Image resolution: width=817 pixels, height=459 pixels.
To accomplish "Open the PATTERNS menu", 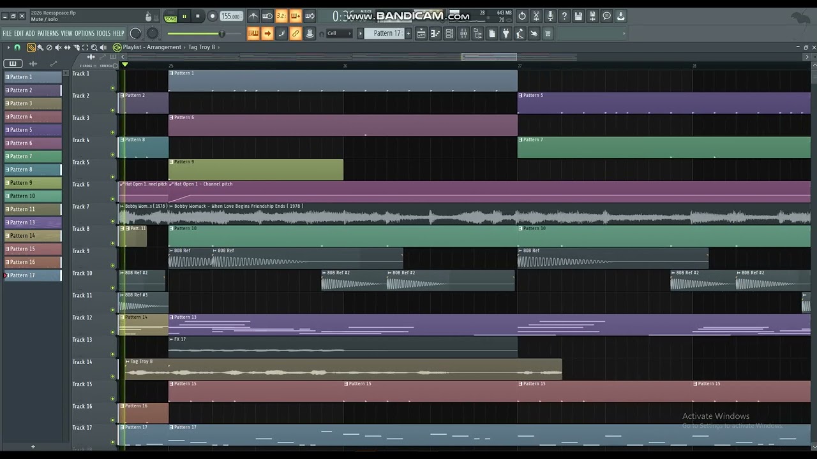I will click(x=48, y=33).
